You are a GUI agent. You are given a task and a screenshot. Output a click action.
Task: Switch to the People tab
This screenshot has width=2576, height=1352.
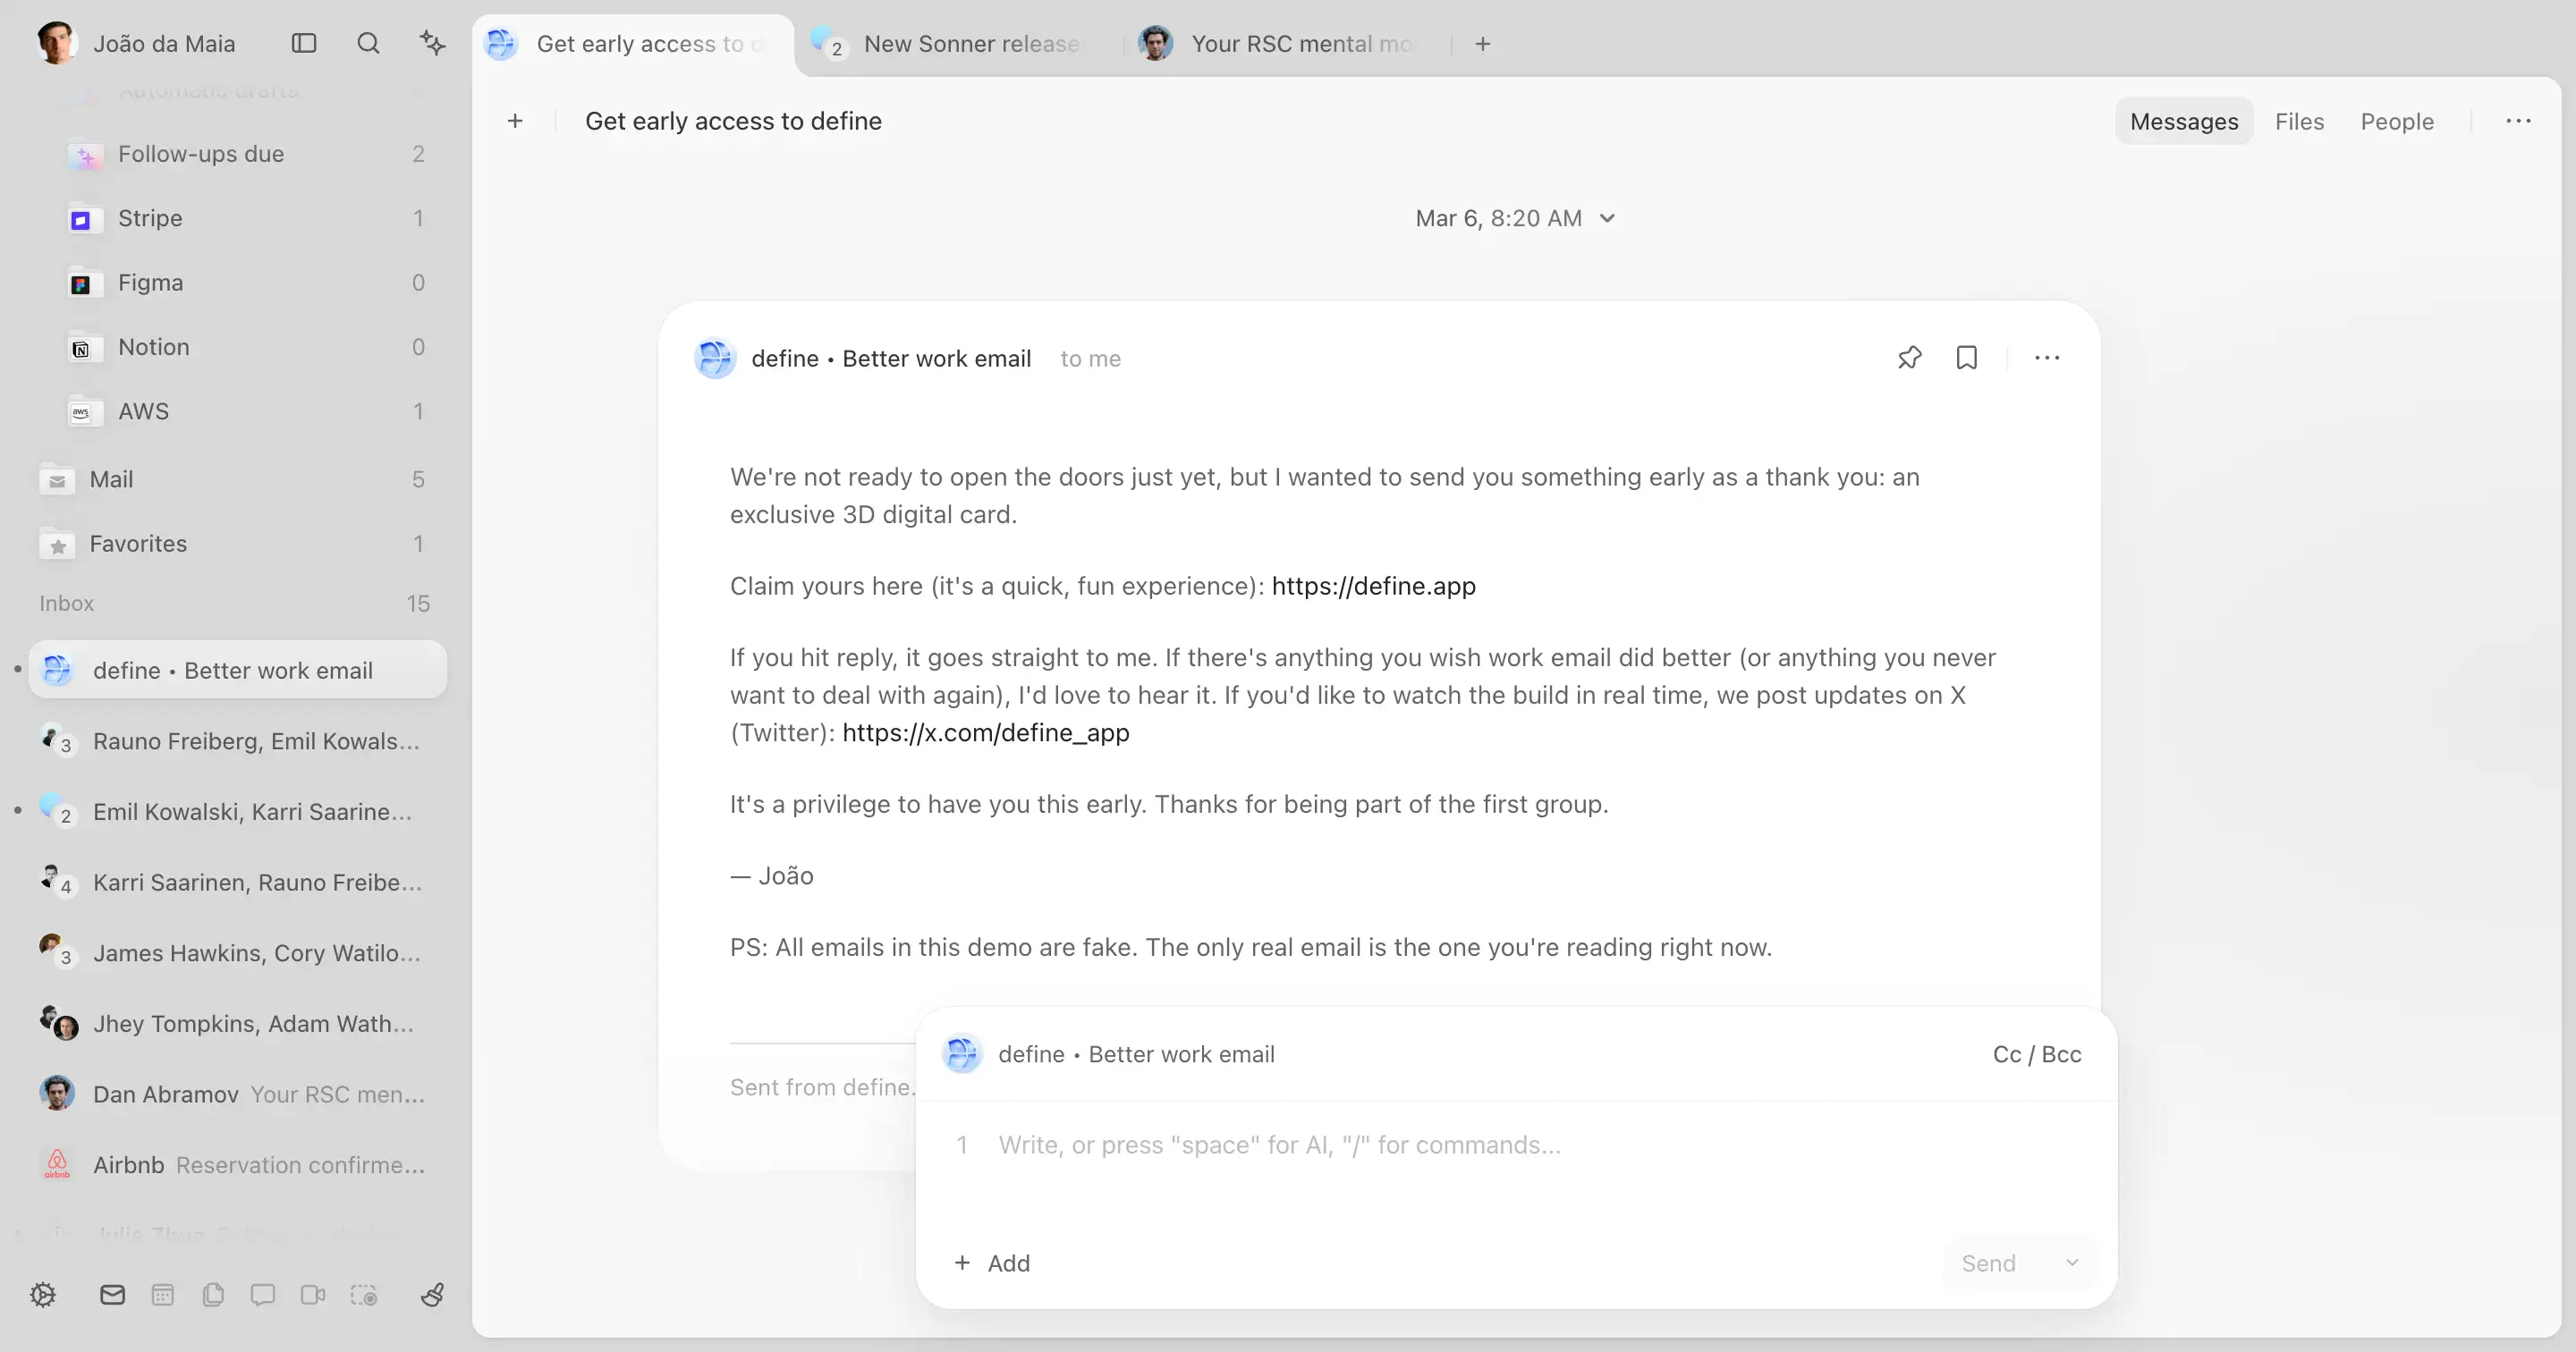[x=2397, y=121]
